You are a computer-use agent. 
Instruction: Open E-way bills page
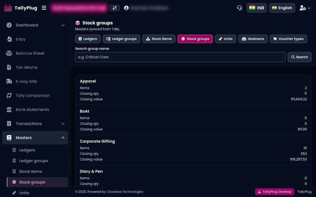pos(35,81)
